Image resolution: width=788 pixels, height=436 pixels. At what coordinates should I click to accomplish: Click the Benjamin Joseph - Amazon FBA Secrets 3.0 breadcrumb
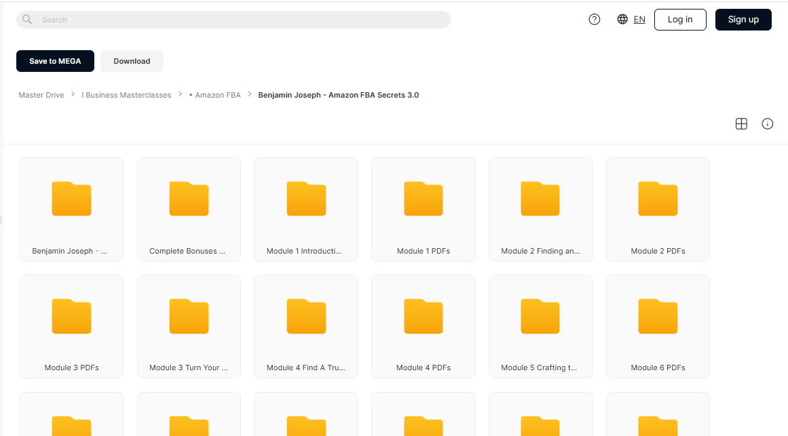pyautogui.click(x=338, y=95)
